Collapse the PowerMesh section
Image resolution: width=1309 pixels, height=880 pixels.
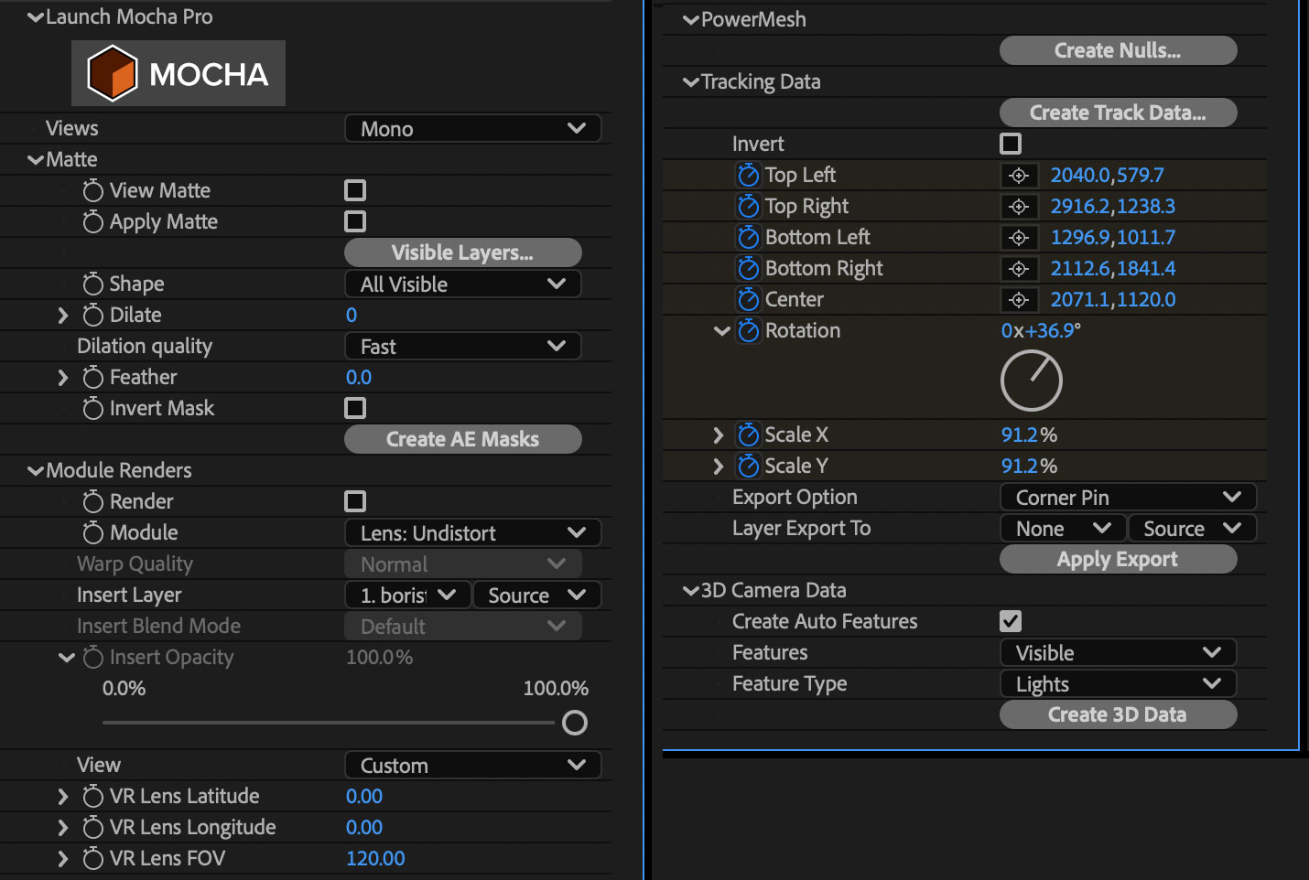pyautogui.click(x=691, y=20)
